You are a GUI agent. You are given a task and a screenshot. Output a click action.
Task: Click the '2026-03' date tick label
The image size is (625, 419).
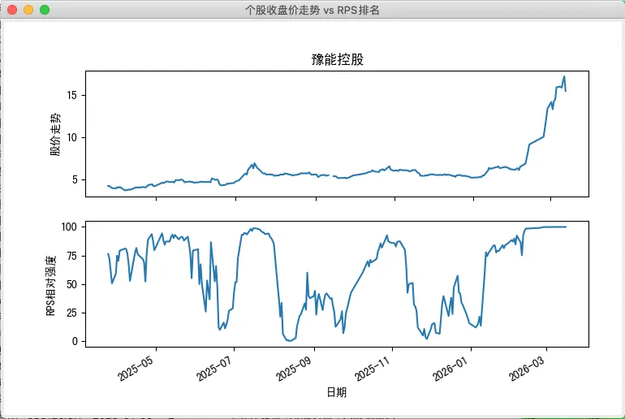coord(527,367)
